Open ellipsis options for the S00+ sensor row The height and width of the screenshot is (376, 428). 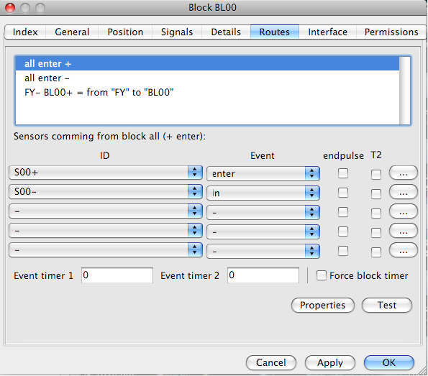click(403, 173)
